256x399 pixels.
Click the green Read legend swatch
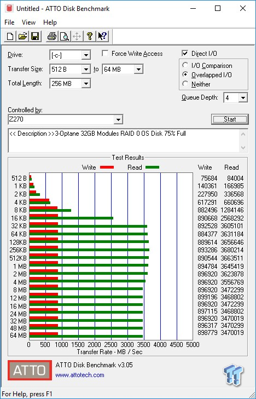pos(152,167)
